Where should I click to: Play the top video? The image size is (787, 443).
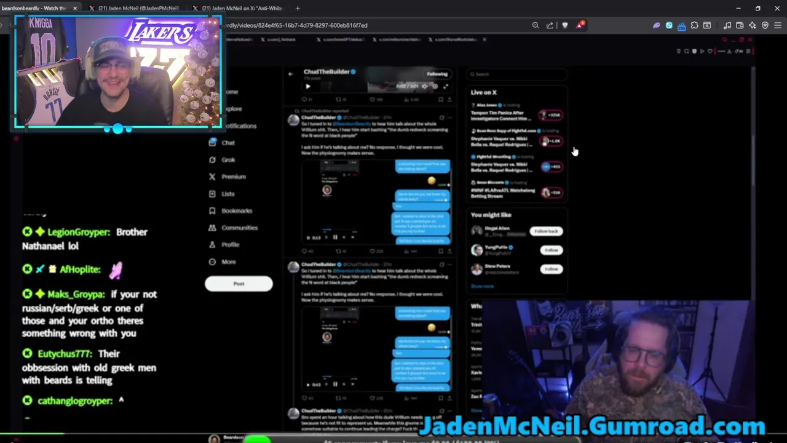pyautogui.click(x=308, y=87)
